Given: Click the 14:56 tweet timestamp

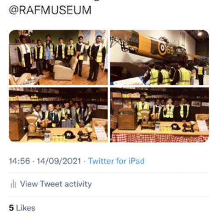Looking at the screenshot, I should 19,161.
